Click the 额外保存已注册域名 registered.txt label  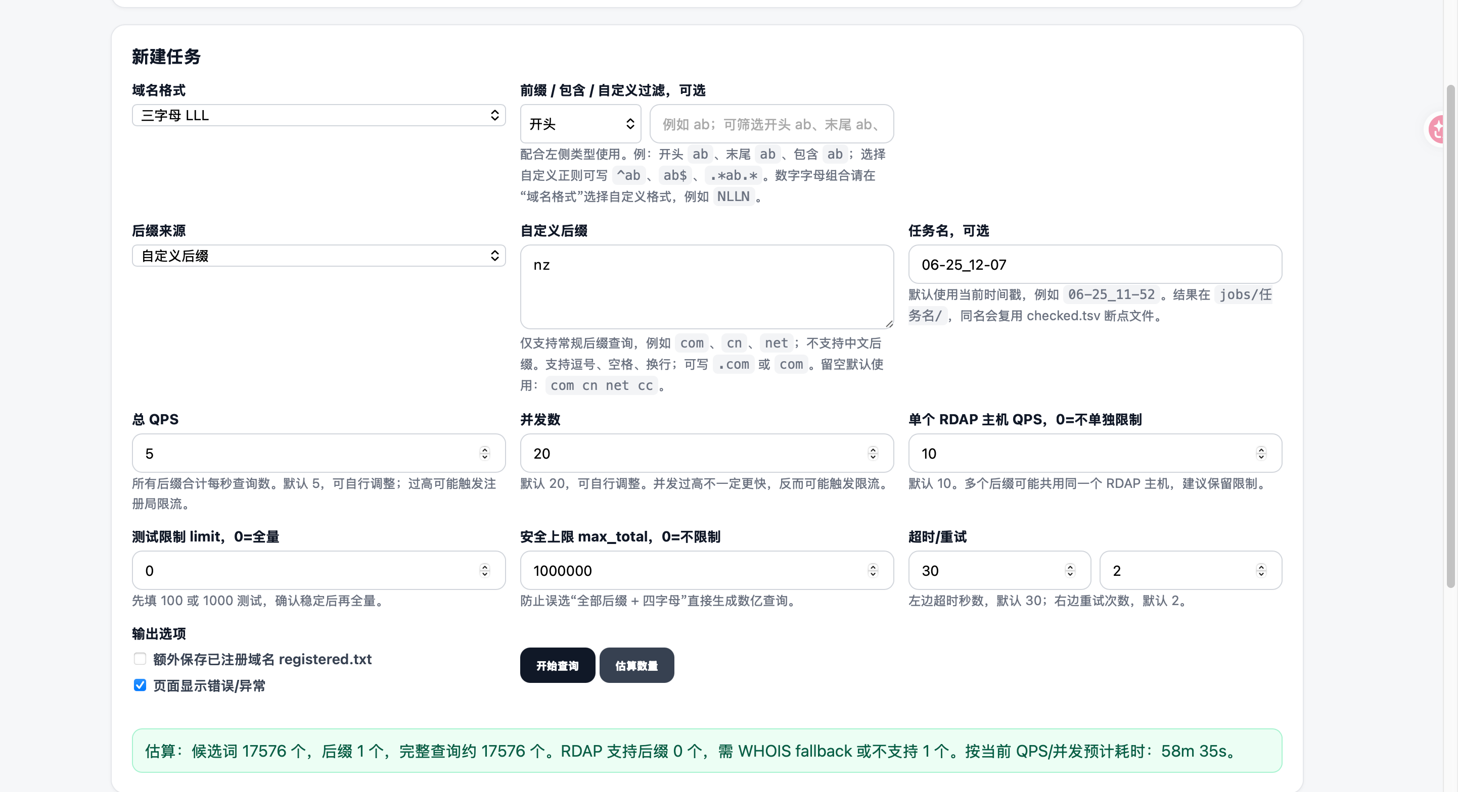tap(262, 659)
